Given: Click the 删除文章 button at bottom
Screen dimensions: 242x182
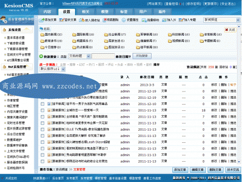Looking at the screenshot, I should (x=215, y=170).
